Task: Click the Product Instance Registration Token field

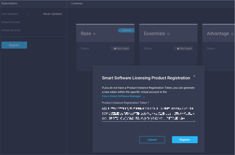Action: 149,114
